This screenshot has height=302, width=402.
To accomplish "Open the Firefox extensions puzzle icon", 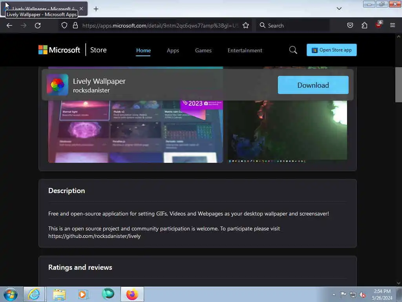I will pos(364,25).
